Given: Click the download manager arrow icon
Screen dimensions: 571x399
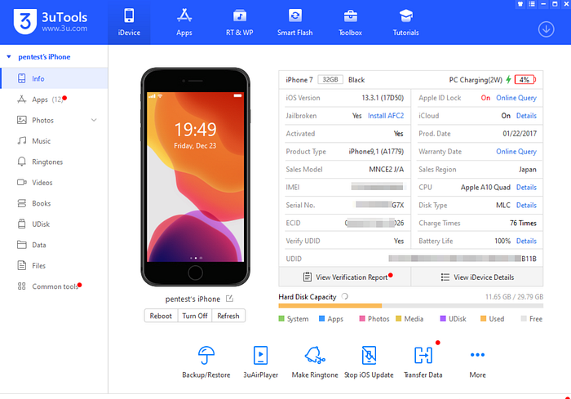Looking at the screenshot, I should (546, 29).
